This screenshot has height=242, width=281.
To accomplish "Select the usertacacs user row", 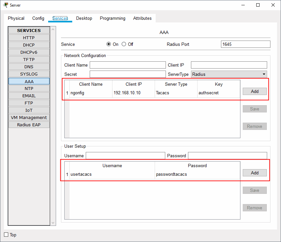I will pyautogui.click(x=112, y=174).
